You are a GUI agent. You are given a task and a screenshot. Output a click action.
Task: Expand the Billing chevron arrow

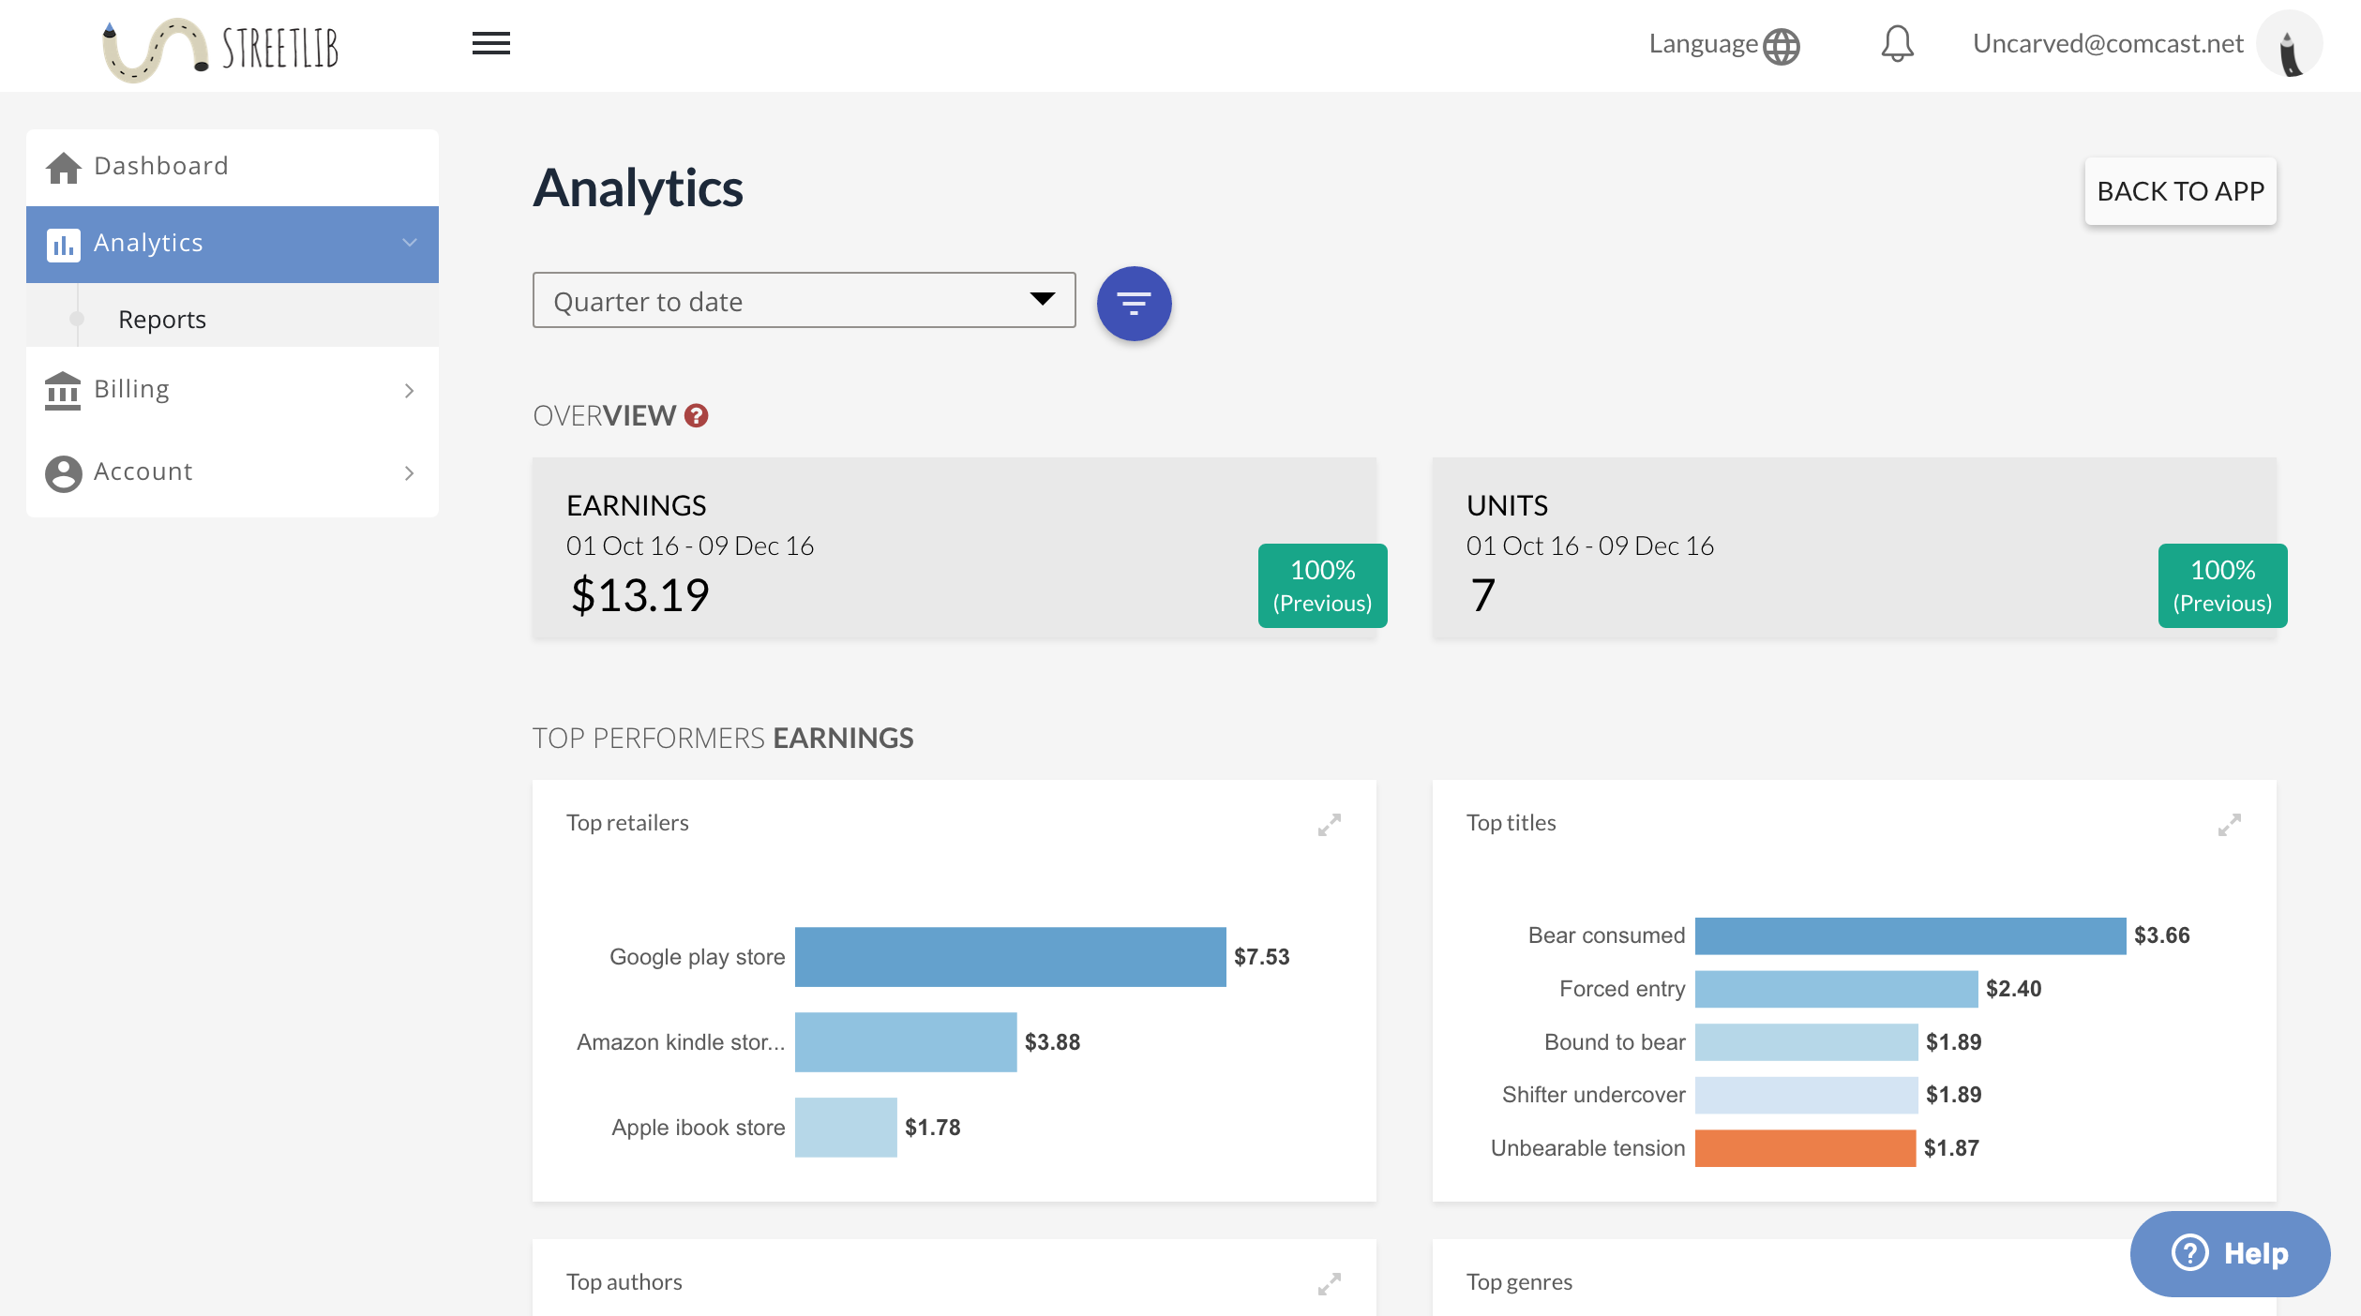(x=409, y=391)
